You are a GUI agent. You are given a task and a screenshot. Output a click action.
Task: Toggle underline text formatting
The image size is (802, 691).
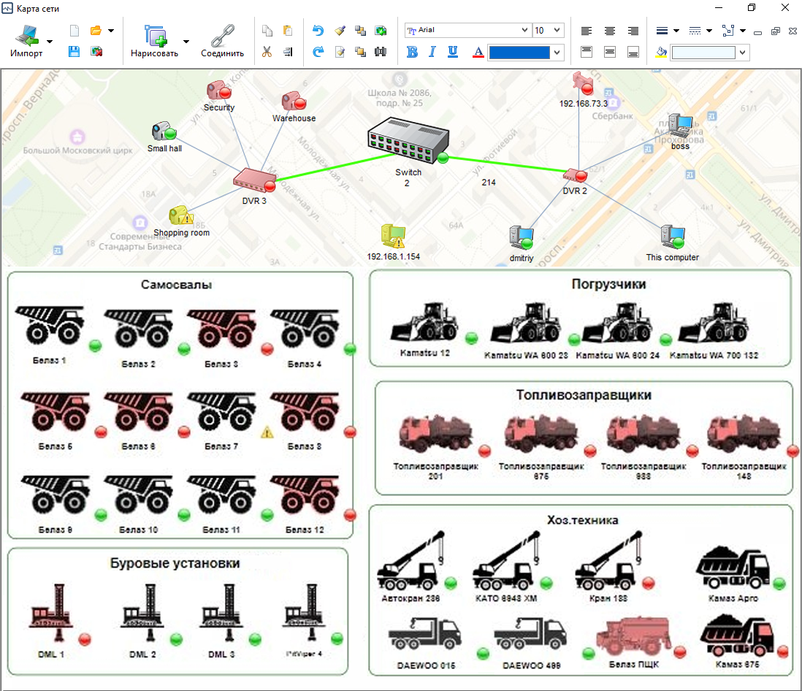(x=453, y=52)
